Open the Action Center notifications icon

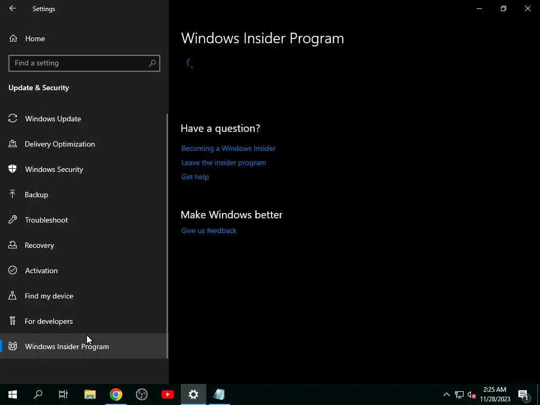(x=523, y=394)
